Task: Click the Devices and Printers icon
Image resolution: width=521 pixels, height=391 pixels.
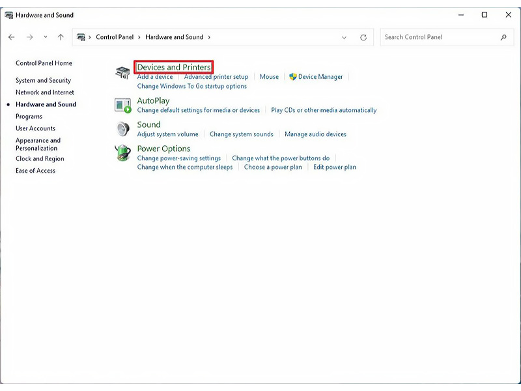Action: coord(122,72)
